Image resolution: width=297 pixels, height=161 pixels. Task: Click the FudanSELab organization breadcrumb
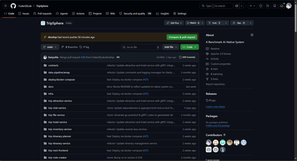25,6
